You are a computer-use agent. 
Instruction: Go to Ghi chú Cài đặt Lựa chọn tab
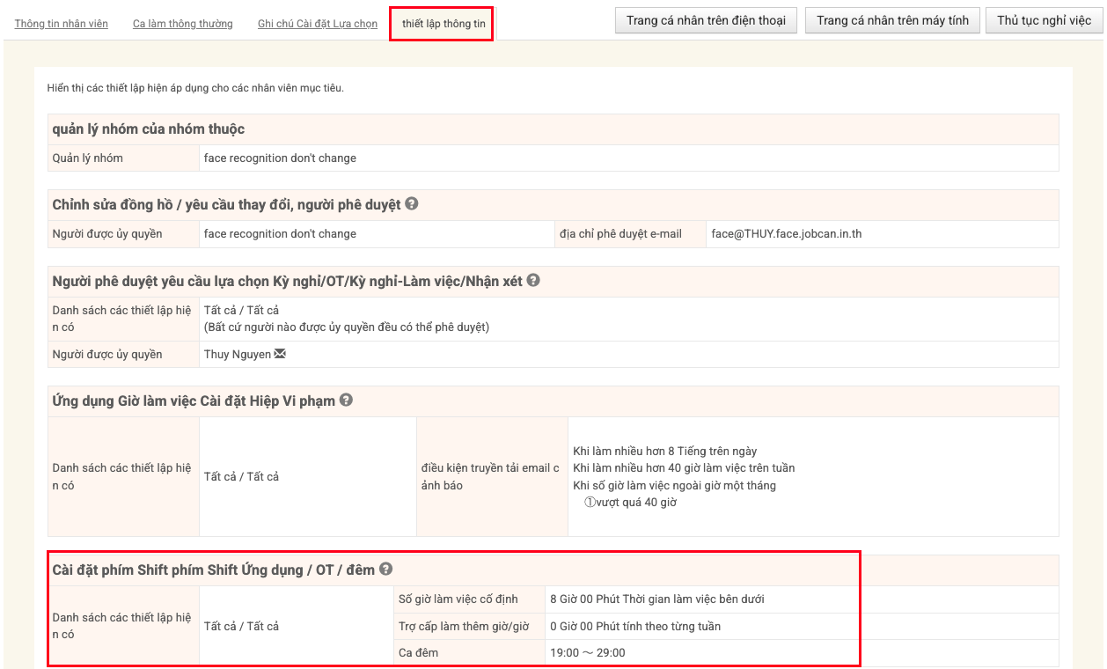pyautogui.click(x=318, y=24)
